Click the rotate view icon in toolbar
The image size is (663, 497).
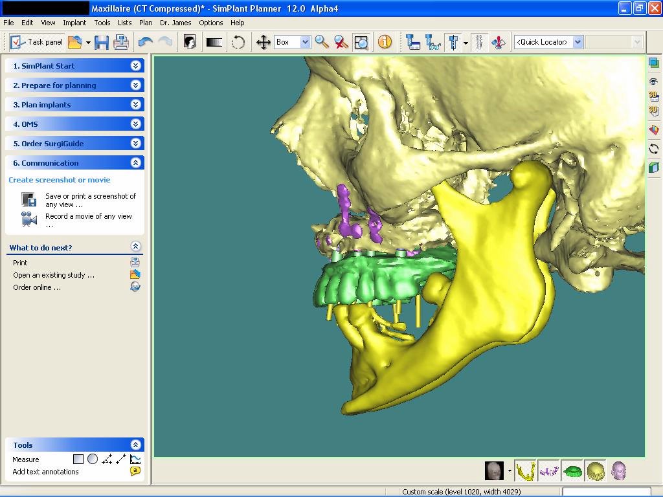(238, 42)
